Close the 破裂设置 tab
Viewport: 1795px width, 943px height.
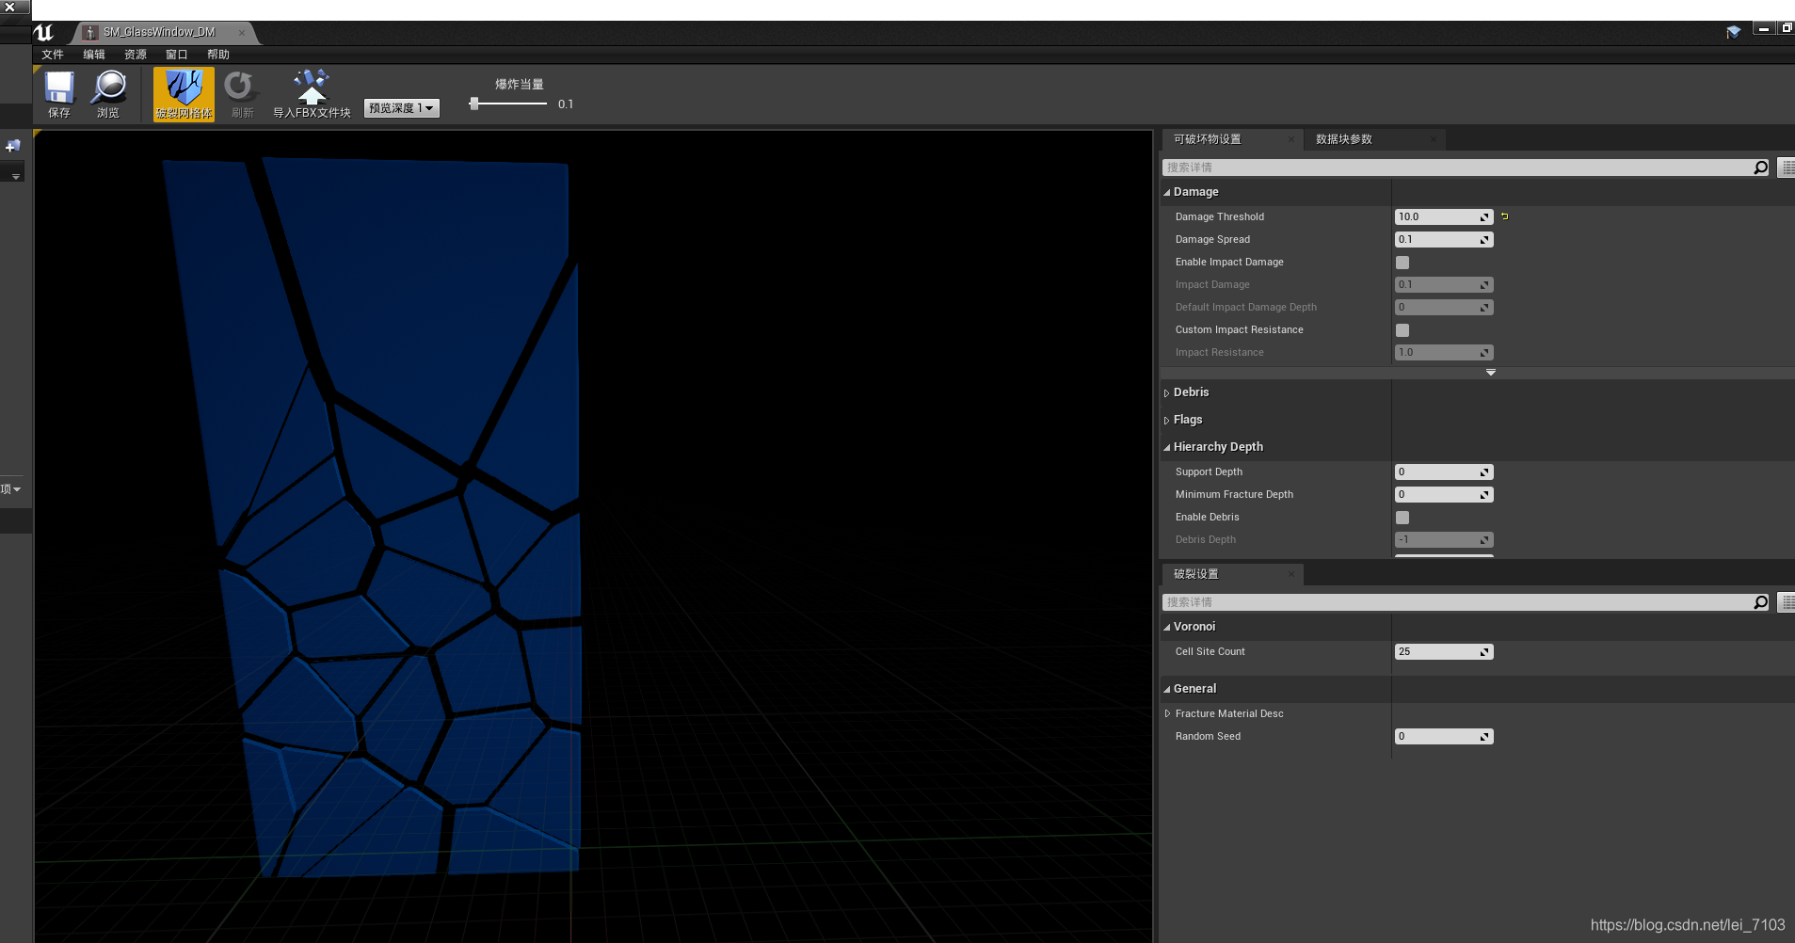tap(1290, 574)
